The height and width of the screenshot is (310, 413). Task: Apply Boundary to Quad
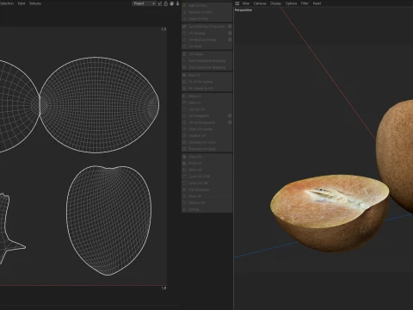tap(206, 149)
